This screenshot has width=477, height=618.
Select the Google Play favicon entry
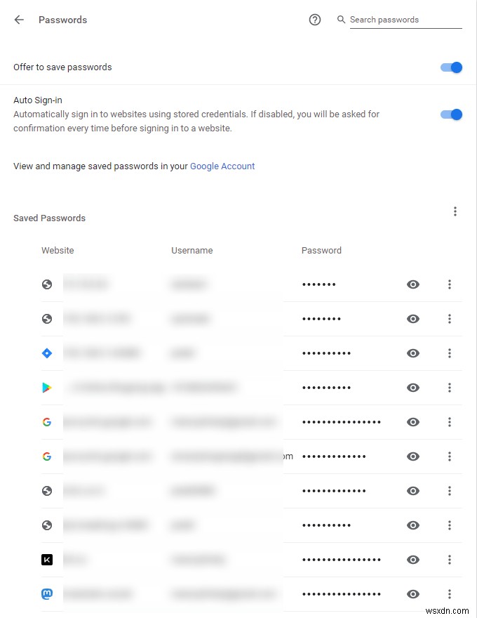pos(47,387)
